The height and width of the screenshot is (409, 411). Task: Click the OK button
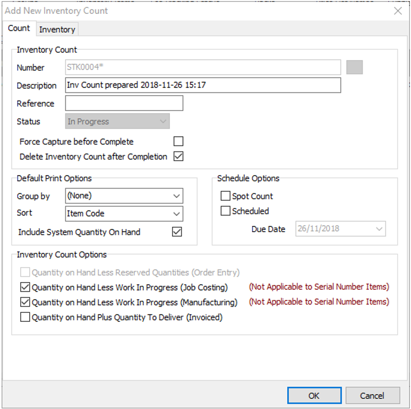coord(314,395)
